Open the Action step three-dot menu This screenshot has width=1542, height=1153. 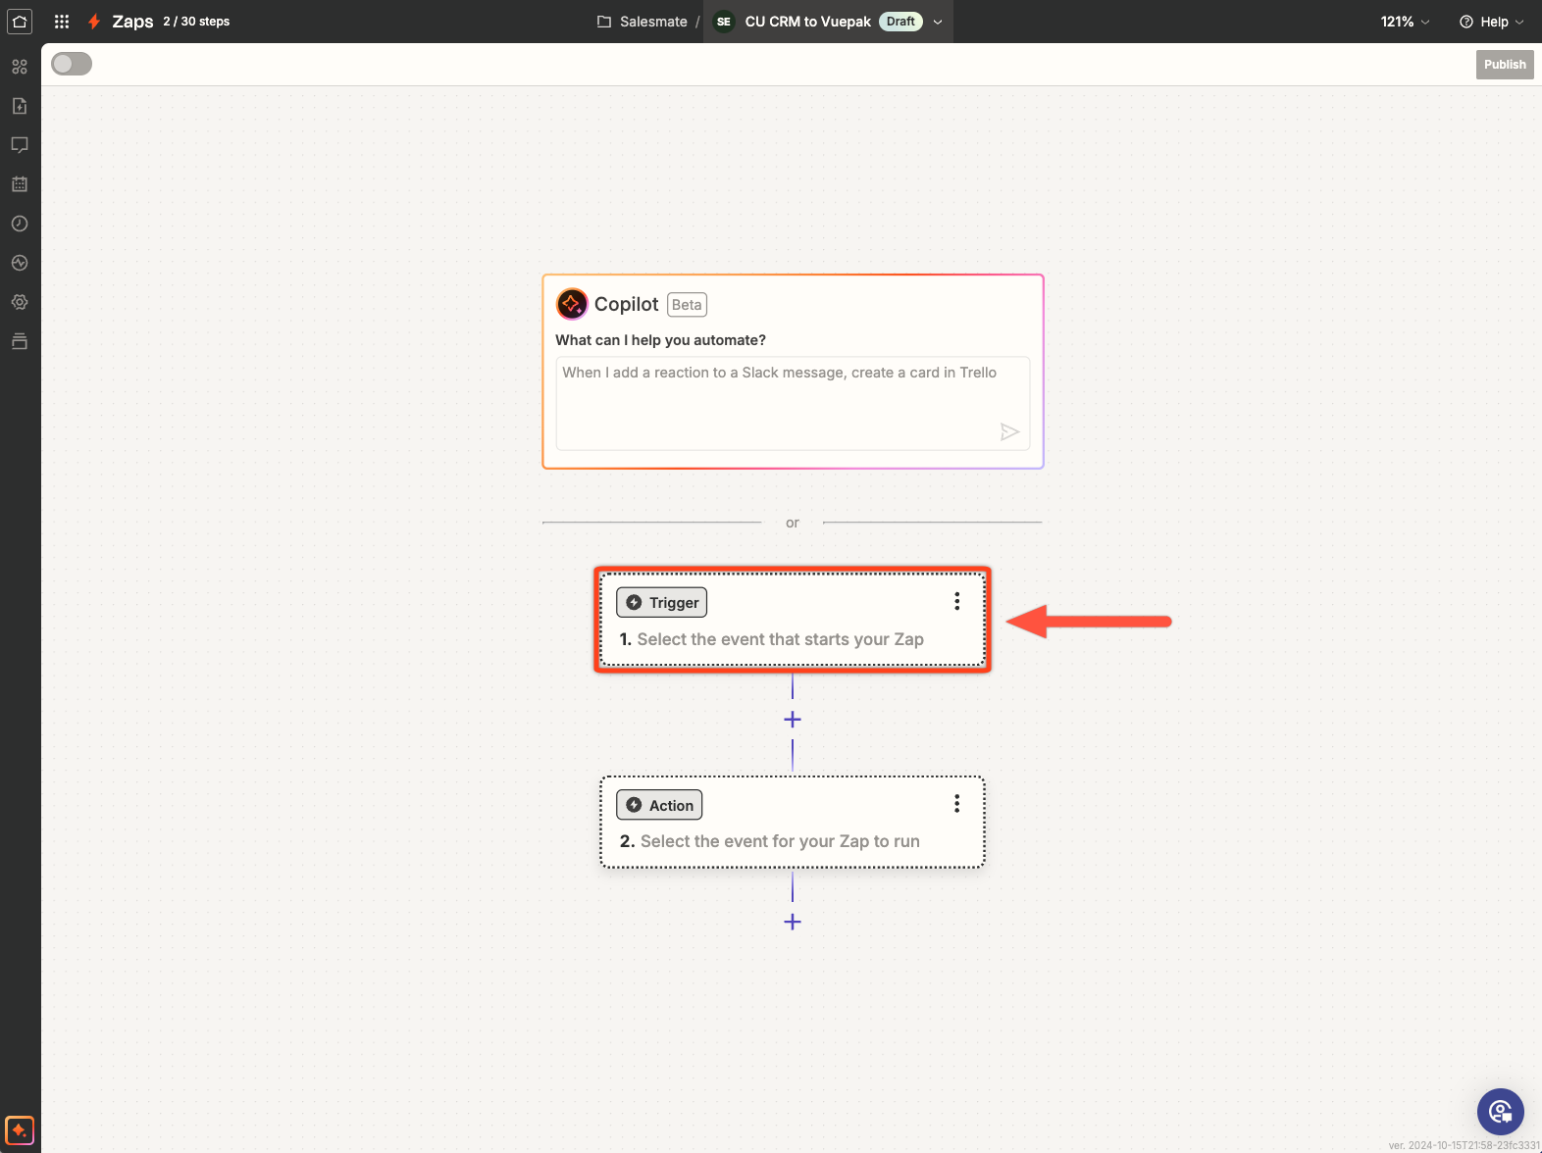tap(956, 804)
